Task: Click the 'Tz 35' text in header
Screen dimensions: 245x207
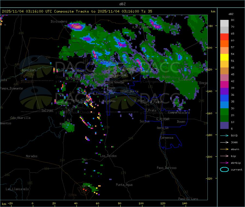Action: [146, 11]
